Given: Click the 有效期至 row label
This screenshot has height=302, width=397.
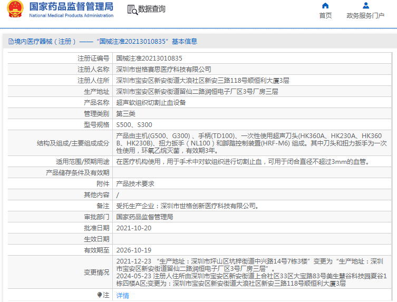Looking at the screenshot, I should [x=96, y=250].
